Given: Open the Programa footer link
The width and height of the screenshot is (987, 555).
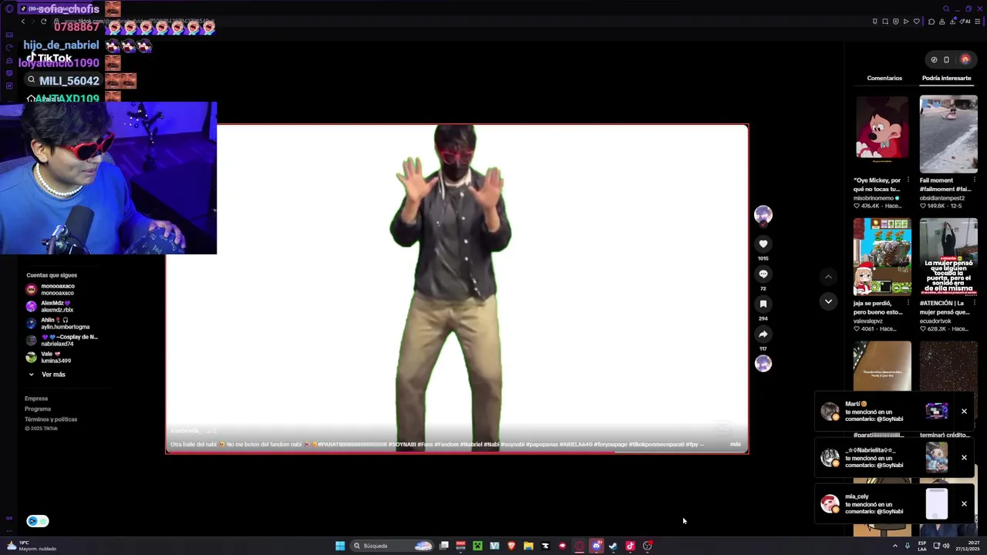Looking at the screenshot, I should click(38, 409).
